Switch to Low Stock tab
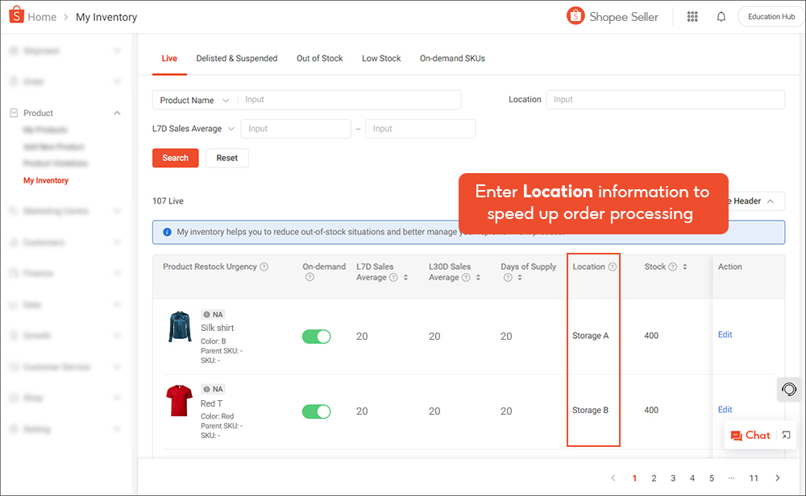This screenshot has width=806, height=496. 381,59
